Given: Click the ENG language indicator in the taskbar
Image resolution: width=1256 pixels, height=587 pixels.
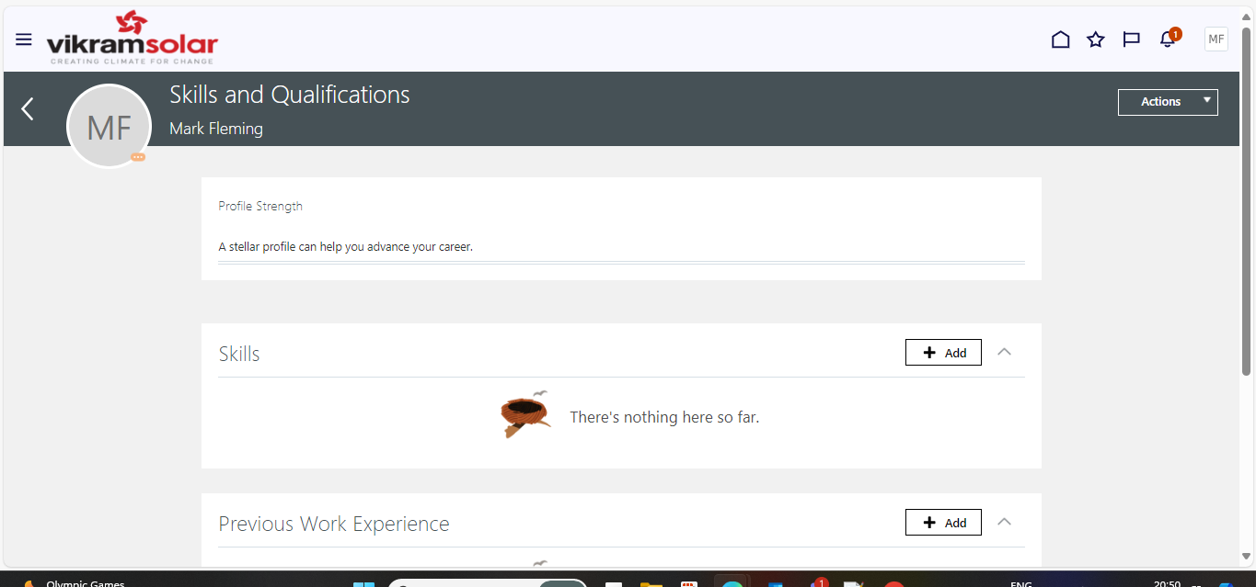Looking at the screenshot, I should (1020, 582).
